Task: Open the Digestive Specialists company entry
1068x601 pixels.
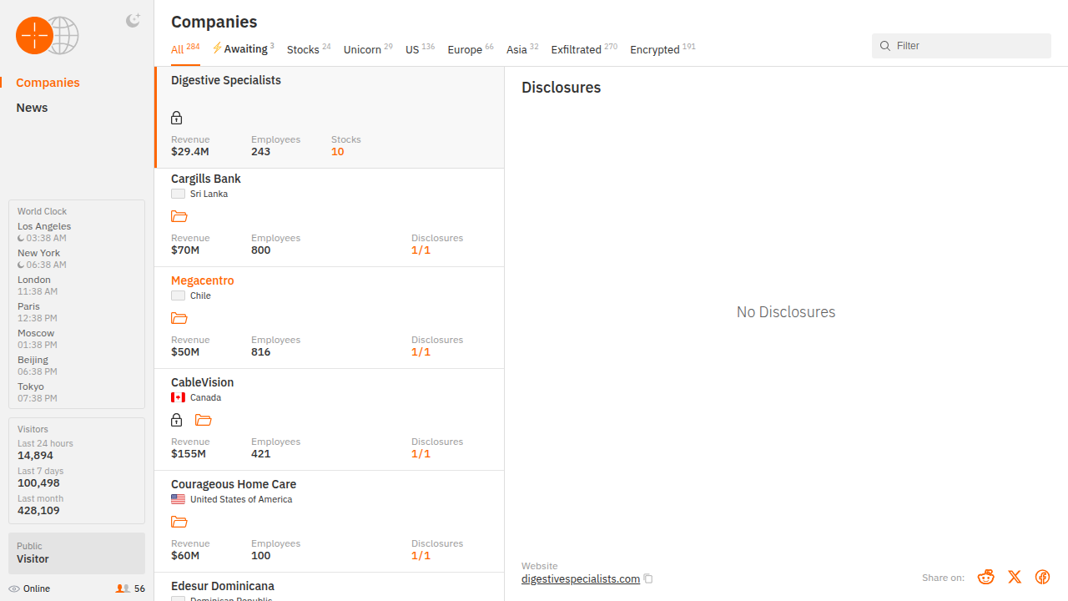Action: coord(330,118)
